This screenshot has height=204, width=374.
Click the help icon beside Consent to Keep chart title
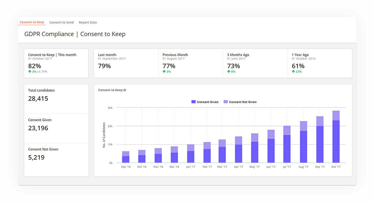tap(125, 90)
